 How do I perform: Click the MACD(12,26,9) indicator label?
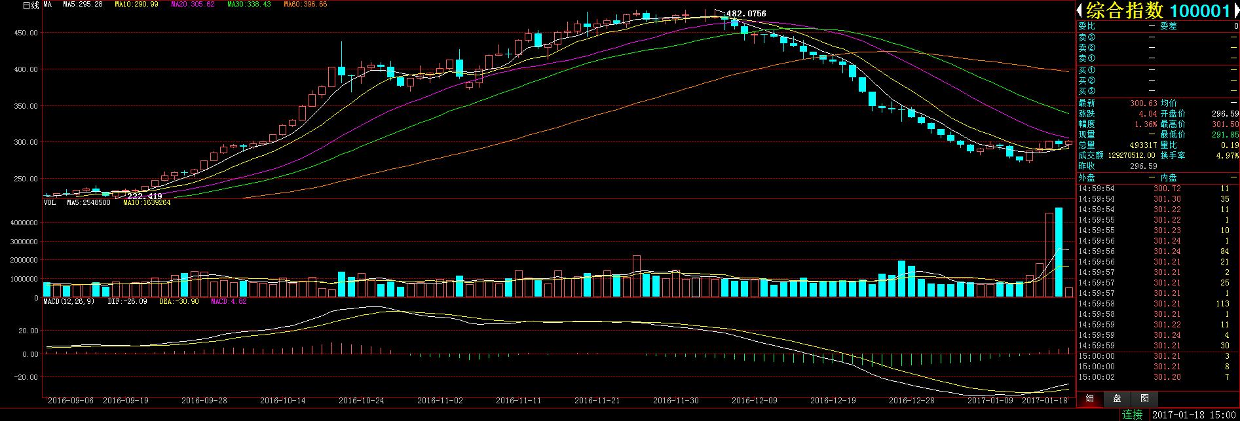click(69, 302)
